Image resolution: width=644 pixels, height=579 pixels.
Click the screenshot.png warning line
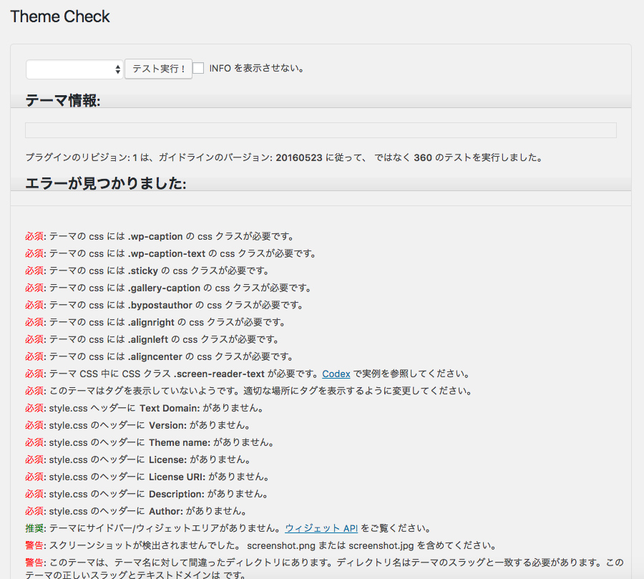(x=260, y=545)
